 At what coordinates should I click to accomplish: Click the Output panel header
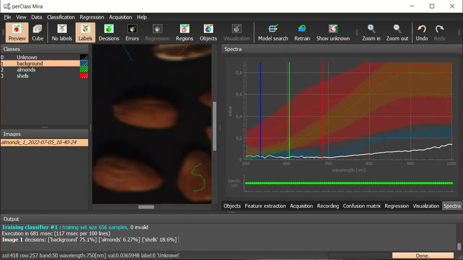pyautogui.click(x=231, y=219)
